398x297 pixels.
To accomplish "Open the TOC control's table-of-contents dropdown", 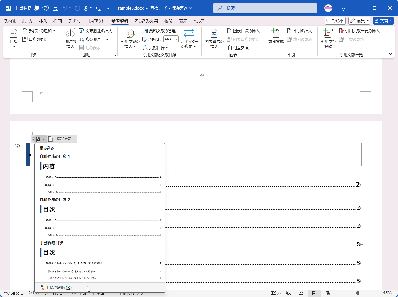I will tap(41, 139).
